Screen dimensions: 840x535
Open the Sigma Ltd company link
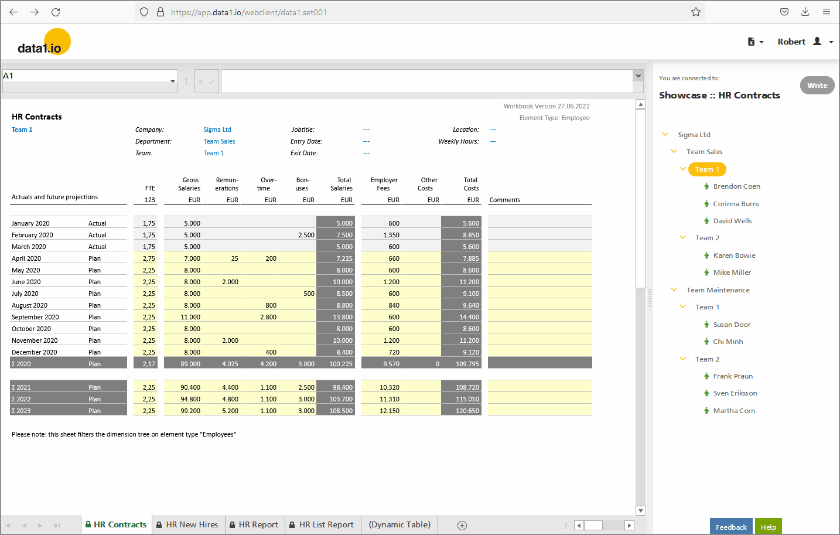[x=217, y=130]
